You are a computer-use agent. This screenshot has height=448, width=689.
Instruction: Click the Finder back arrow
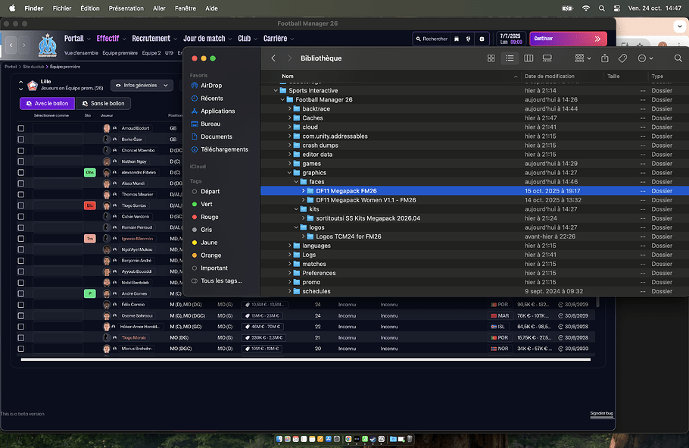(273, 58)
